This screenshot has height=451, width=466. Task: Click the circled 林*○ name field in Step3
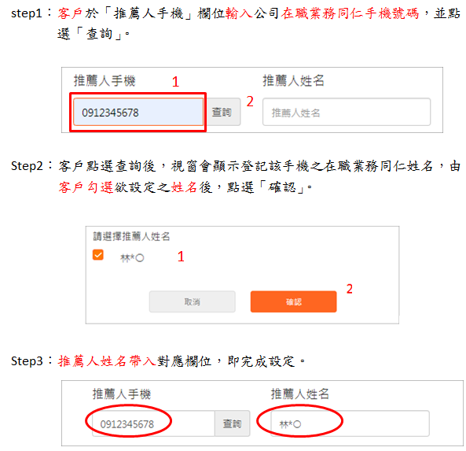pos(350,423)
